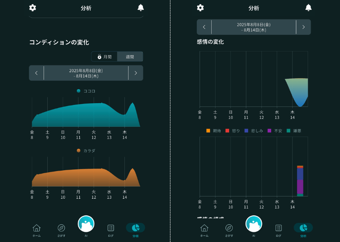
Task: Click the teal ココロ area chart
Action: pos(86,115)
